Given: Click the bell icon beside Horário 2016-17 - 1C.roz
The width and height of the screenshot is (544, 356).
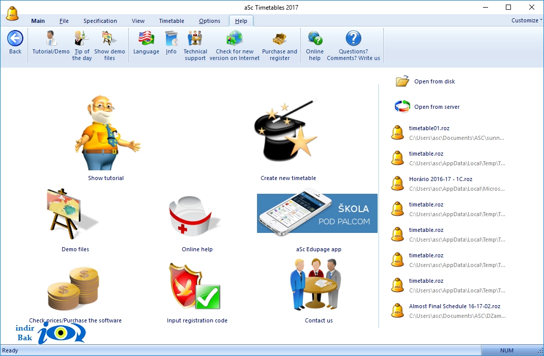Looking at the screenshot, I should 397,184.
